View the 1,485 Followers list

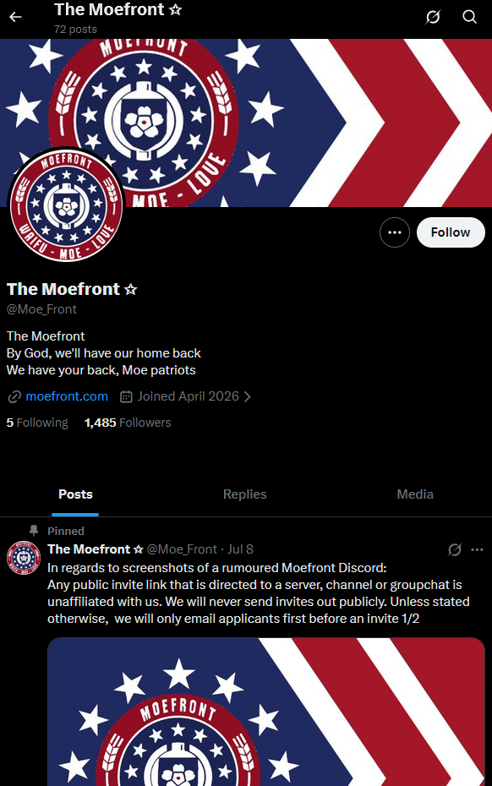coord(128,423)
